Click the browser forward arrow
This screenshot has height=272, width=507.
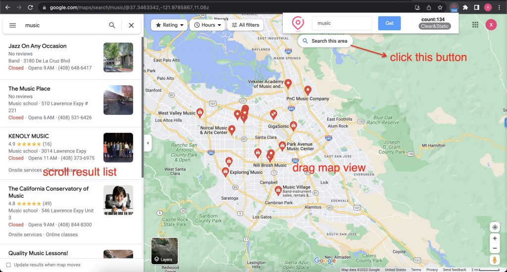coord(19,7)
